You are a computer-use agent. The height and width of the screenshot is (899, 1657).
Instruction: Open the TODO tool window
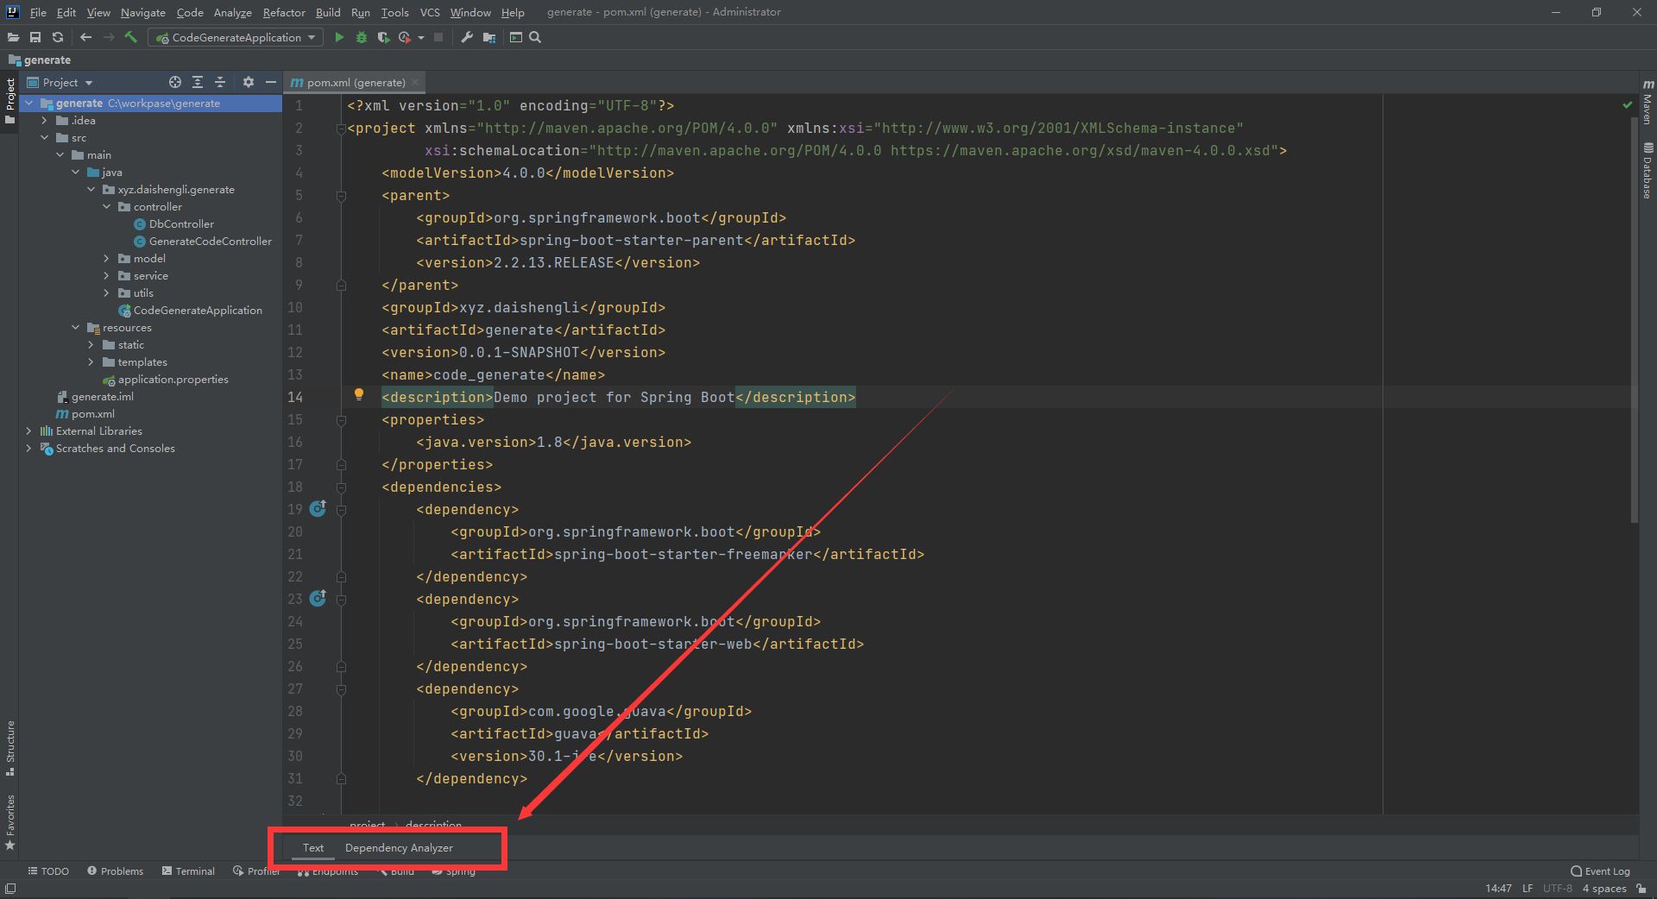click(x=48, y=871)
